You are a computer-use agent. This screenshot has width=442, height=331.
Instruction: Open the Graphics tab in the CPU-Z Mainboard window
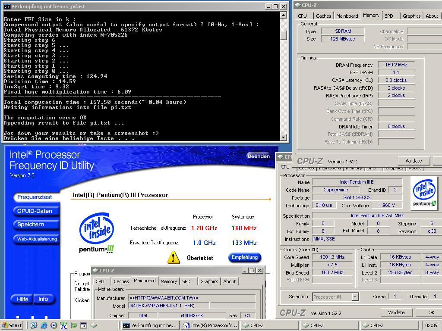[209, 281]
